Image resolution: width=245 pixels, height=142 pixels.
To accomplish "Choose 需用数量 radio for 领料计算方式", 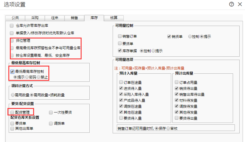I will pos(13,95).
